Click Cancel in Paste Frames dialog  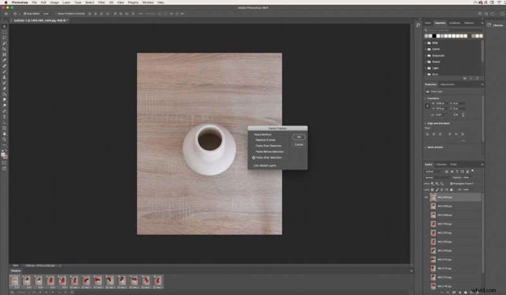(299, 145)
